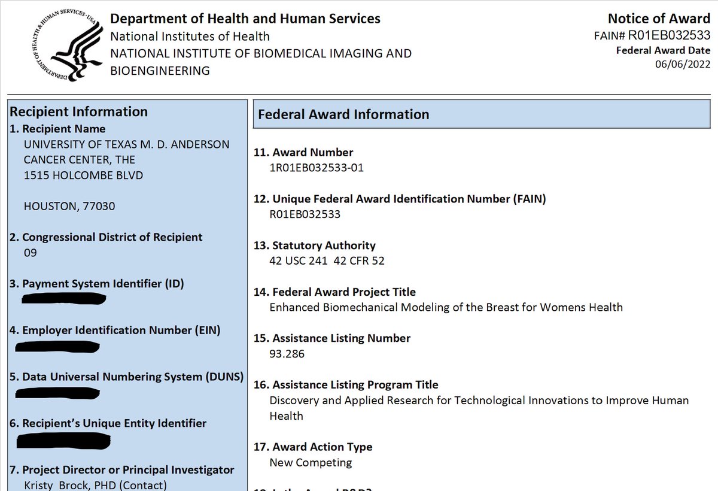Click the 'BIOENGINEERING' line in header
Viewport: 718px width, 491px height.
point(160,71)
